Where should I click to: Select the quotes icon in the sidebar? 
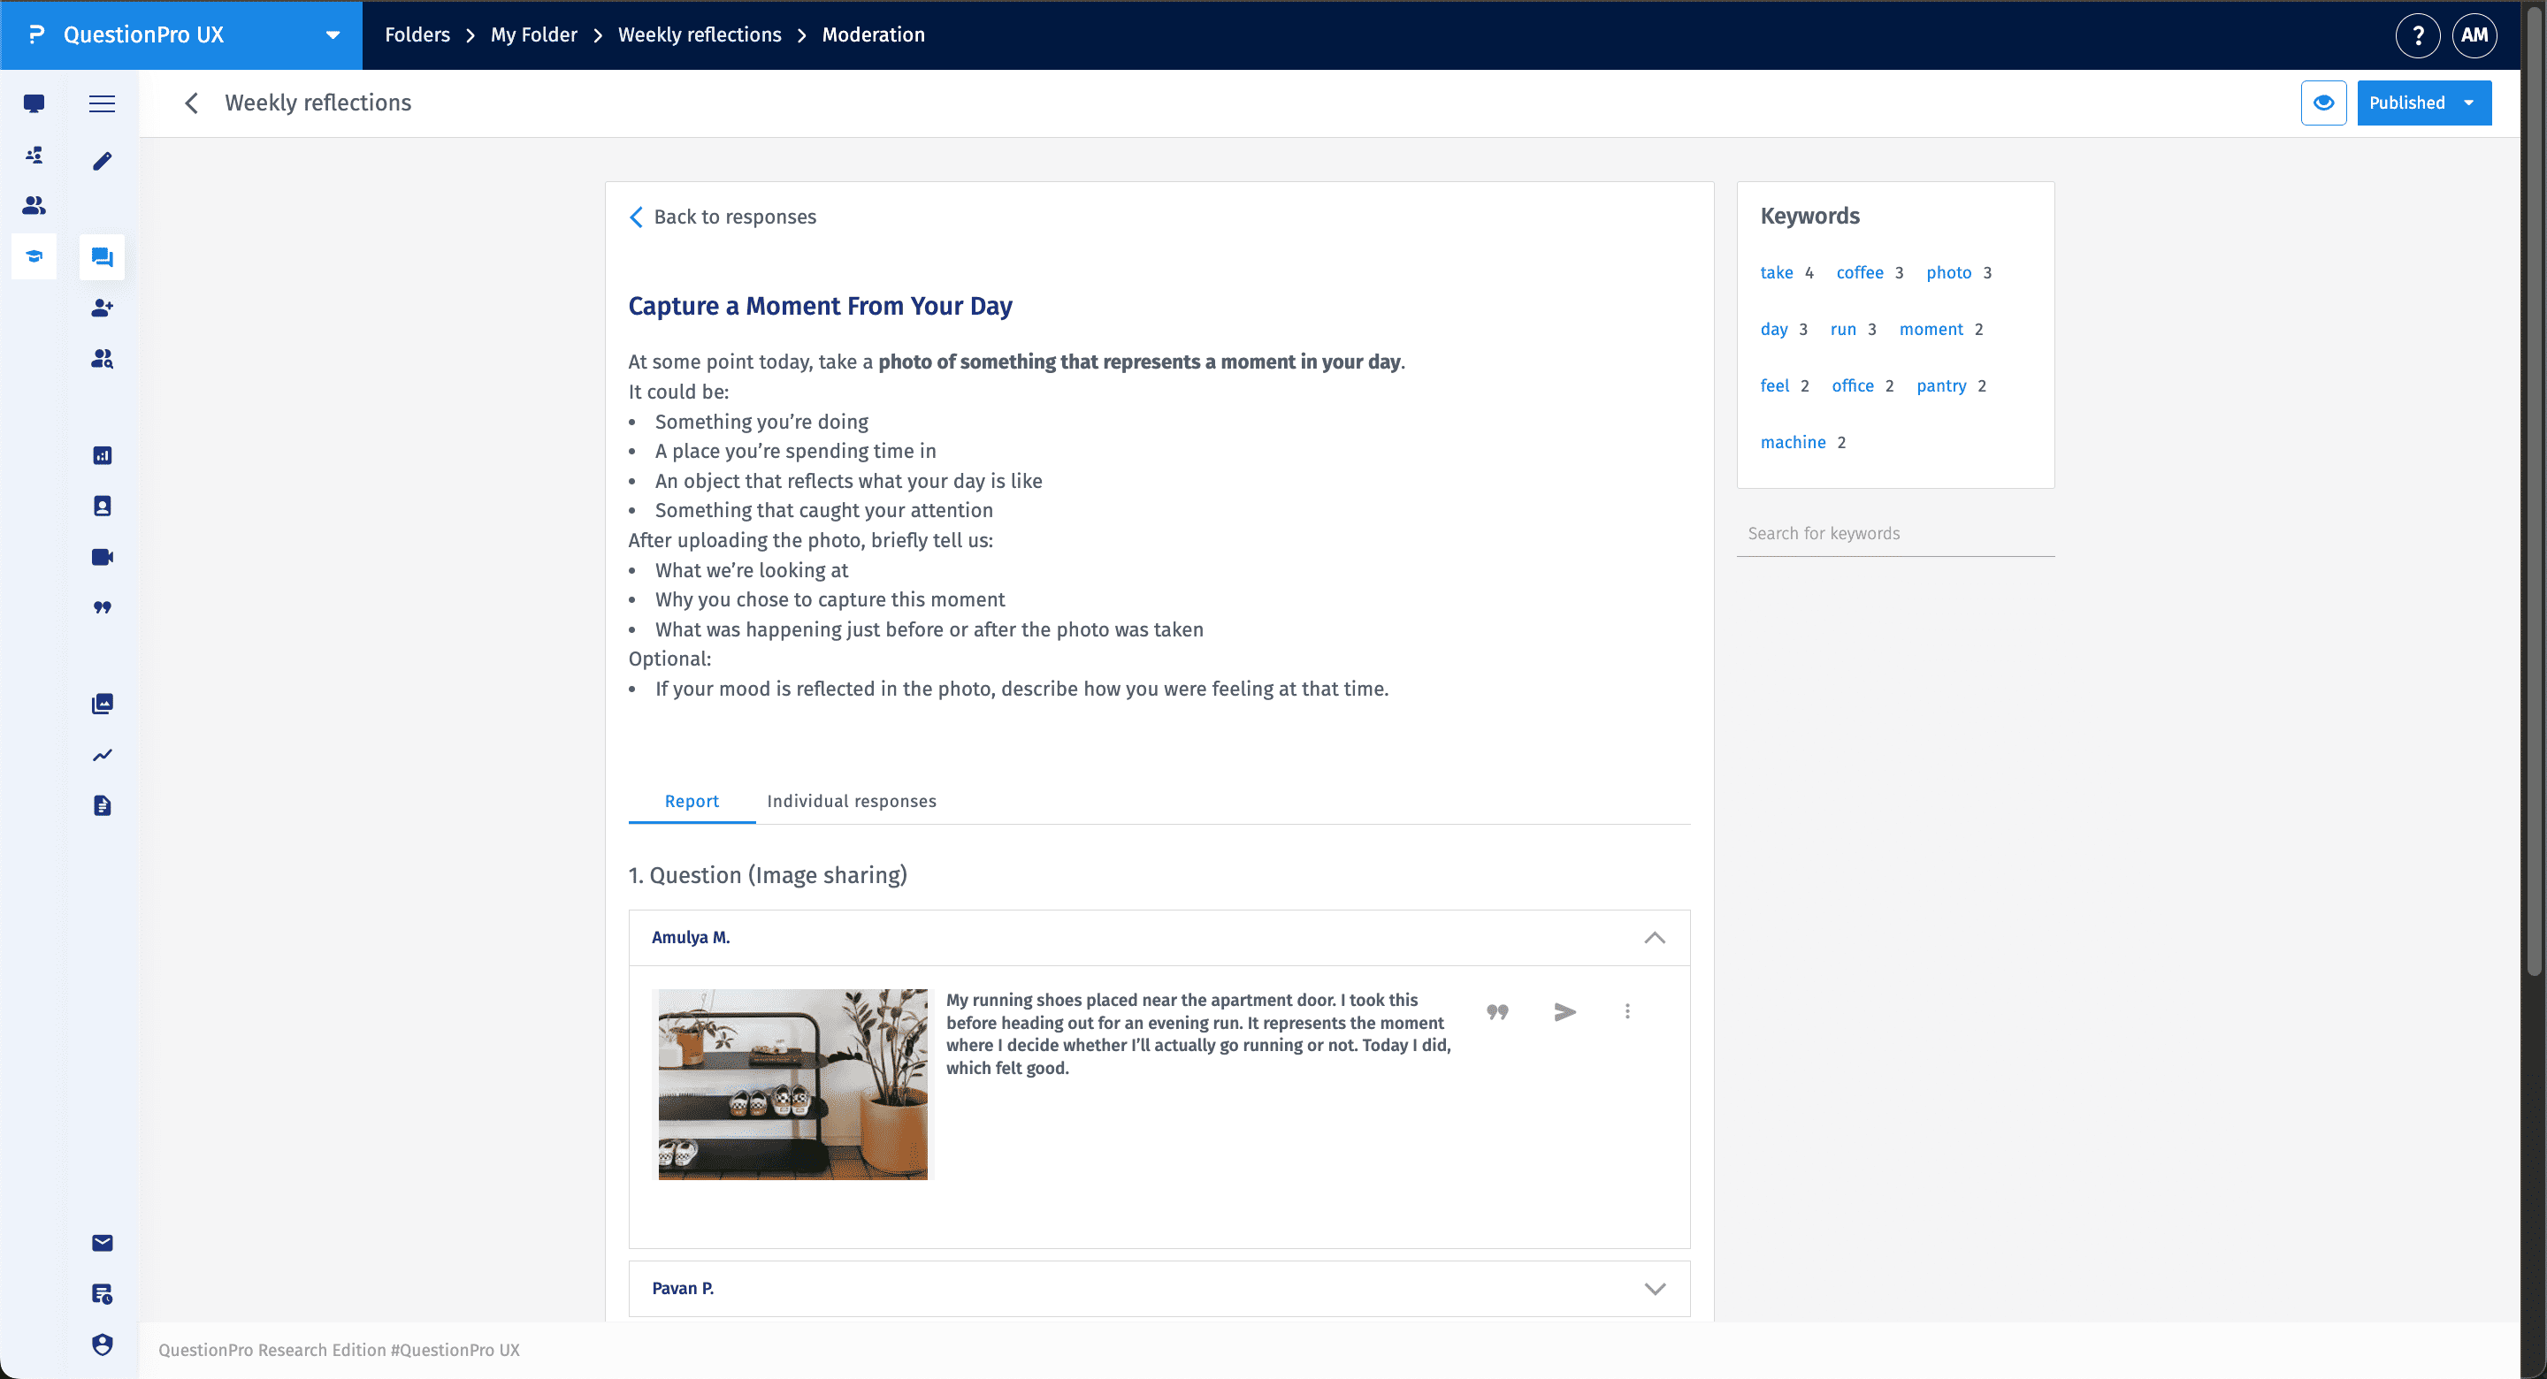102,607
